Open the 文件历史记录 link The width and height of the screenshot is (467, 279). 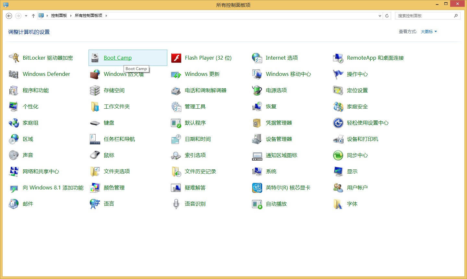[x=200, y=171]
